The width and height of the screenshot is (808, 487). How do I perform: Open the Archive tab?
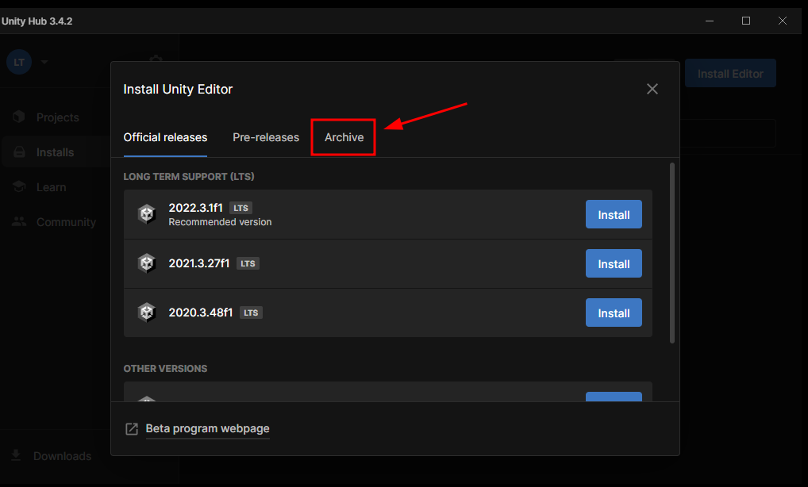click(x=344, y=137)
